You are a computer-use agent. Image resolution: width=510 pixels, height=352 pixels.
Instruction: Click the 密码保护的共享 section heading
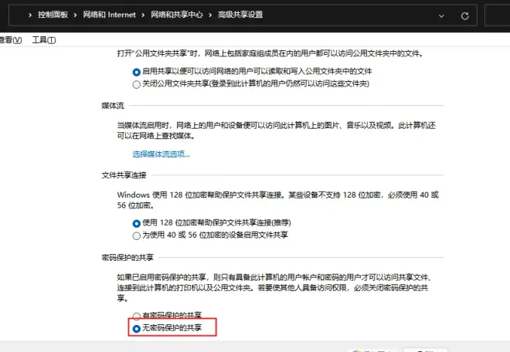coord(128,256)
